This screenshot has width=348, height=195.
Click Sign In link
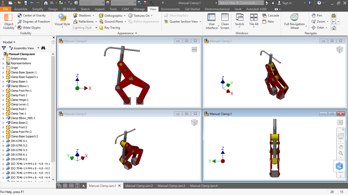287,3
